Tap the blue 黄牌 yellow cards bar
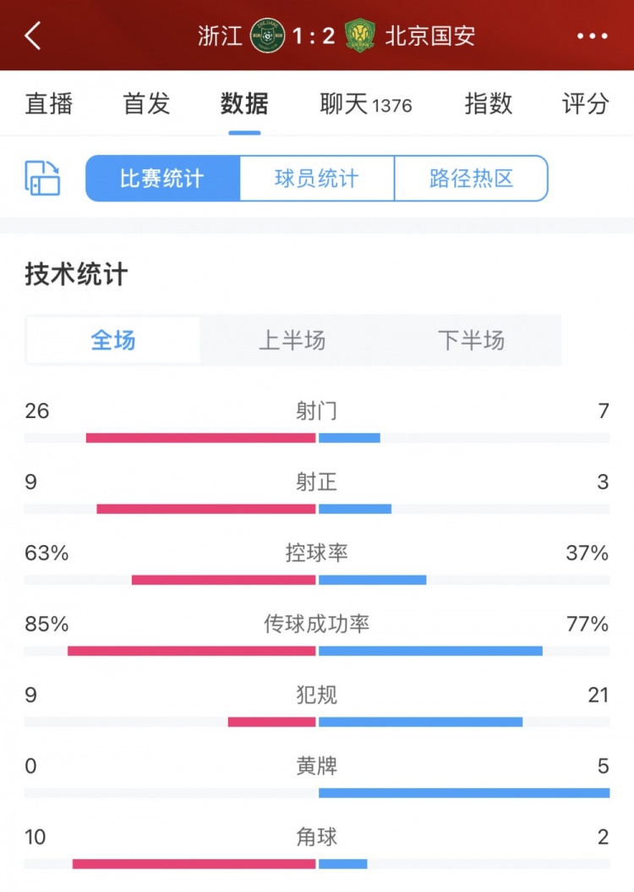The width and height of the screenshot is (634, 892). coord(464,792)
